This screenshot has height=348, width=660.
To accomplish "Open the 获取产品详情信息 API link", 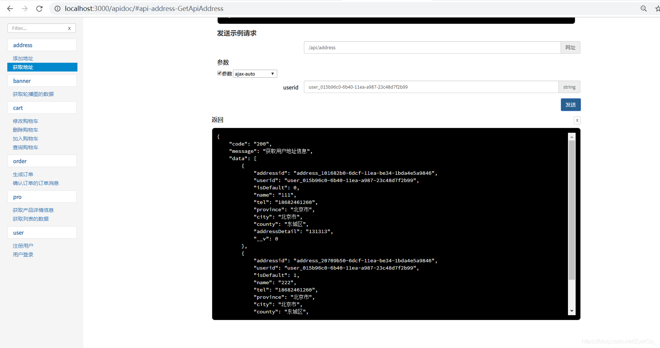I will [x=33, y=210].
